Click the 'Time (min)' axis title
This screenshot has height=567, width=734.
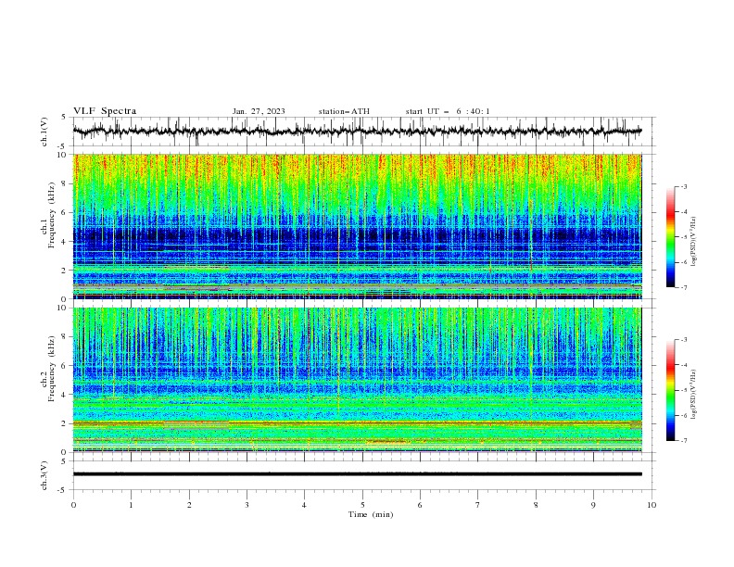(x=371, y=514)
